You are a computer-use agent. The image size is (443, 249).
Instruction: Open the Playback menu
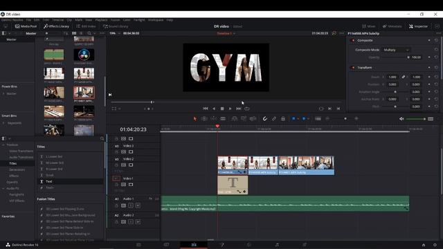click(101, 20)
